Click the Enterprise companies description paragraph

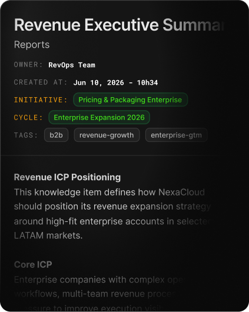tap(98, 294)
